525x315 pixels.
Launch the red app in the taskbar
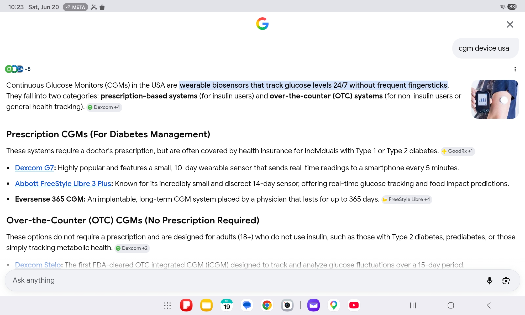186,305
